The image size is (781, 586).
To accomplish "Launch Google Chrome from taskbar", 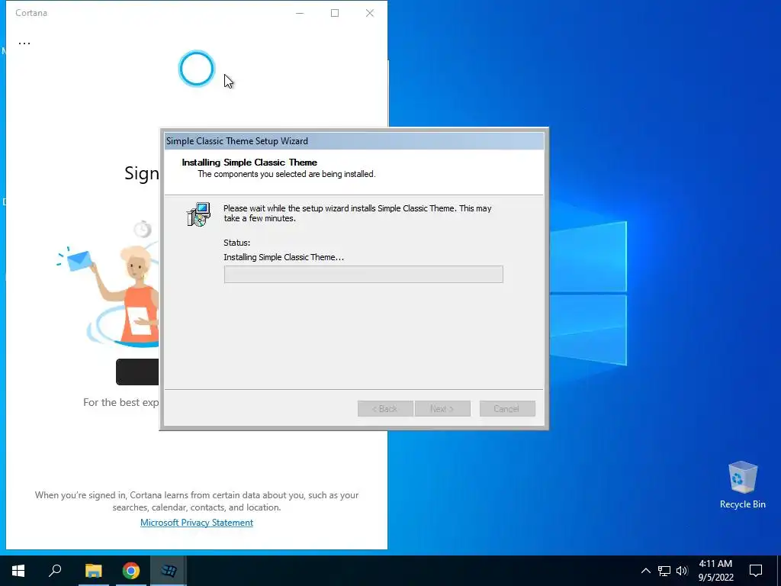I will [x=131, y=571].
